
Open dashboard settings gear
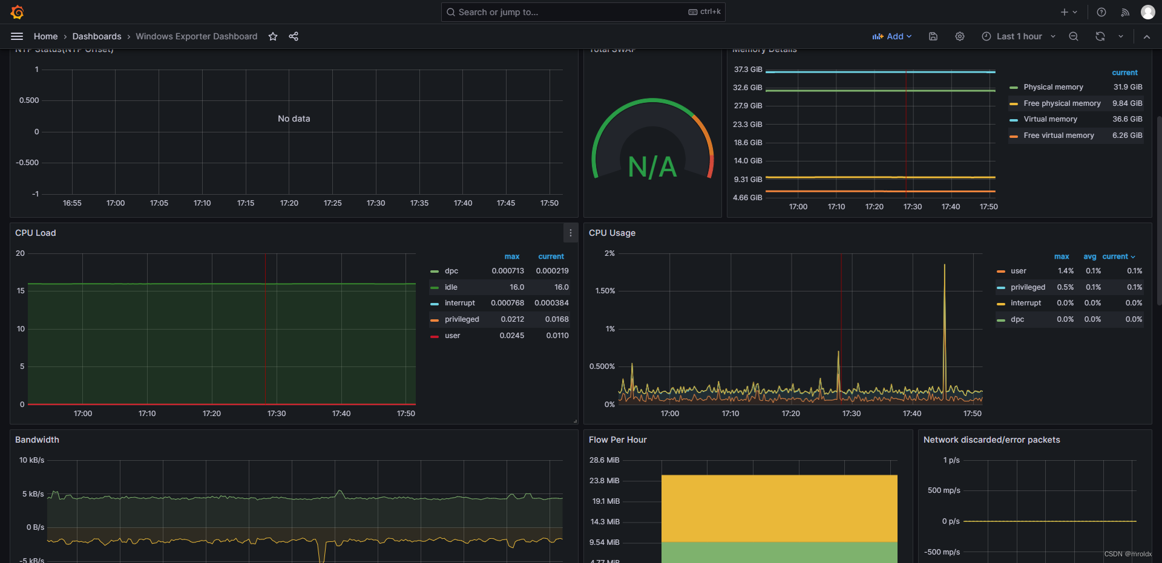(960, 36)
